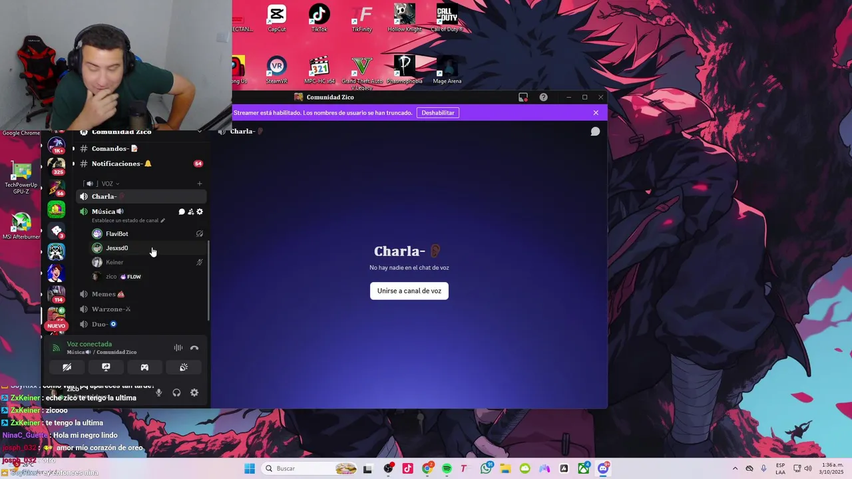Open Spotify from the taskbar

click(447, 468)
